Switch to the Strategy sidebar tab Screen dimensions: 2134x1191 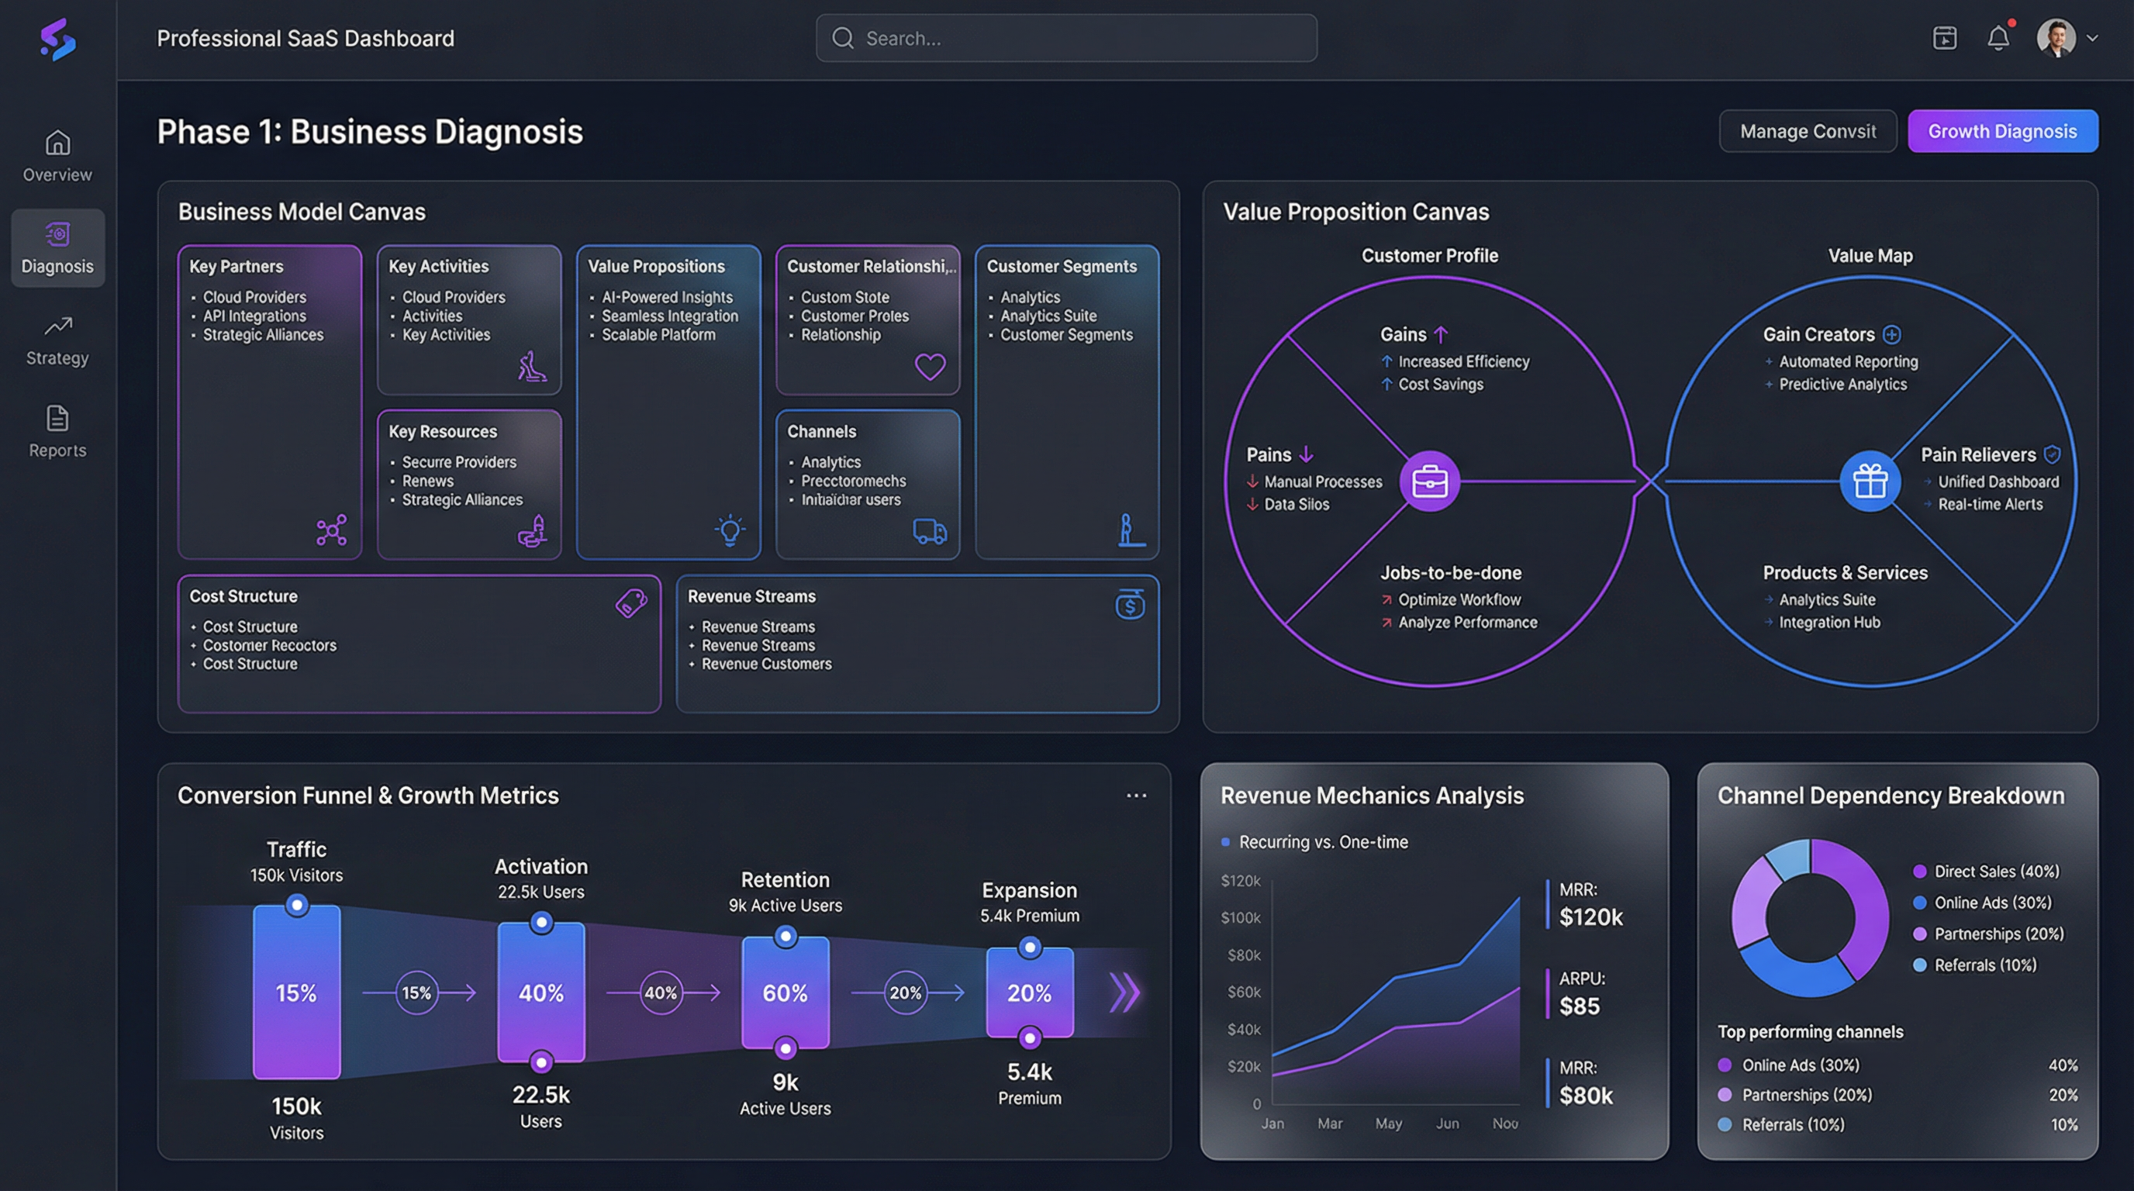(57, 340)
